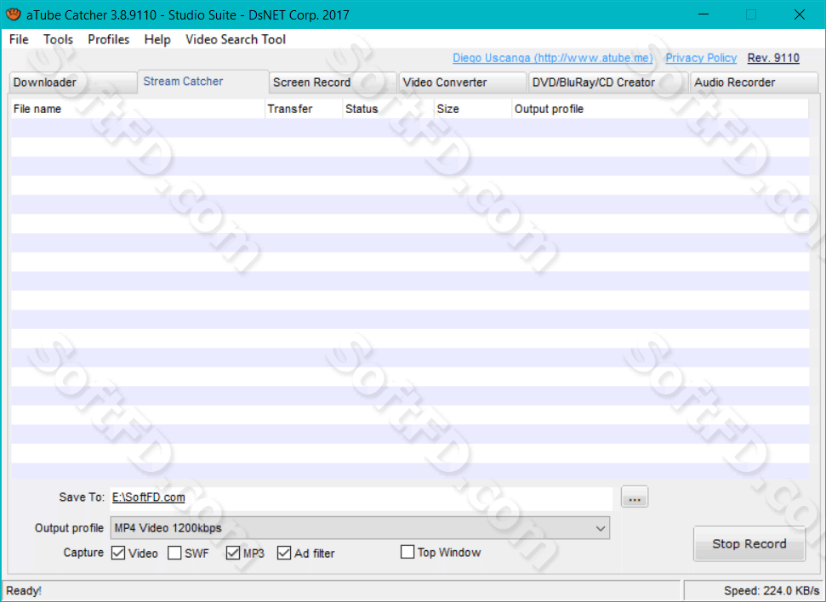Switch to the Audio Recorder tab
Screen dimensions: 826x602
754,82
